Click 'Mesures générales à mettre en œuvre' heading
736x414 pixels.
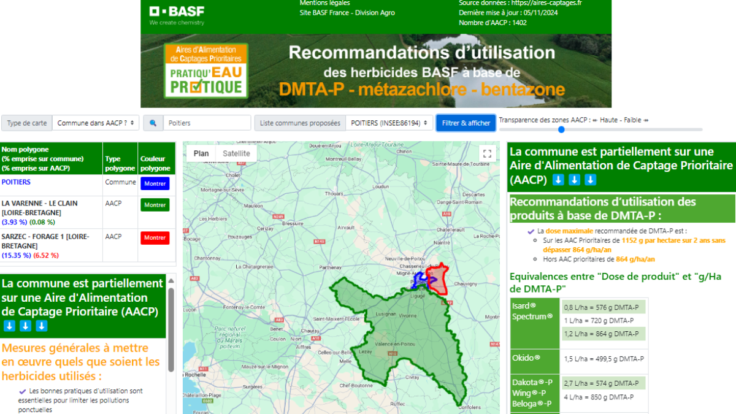point(80,362)
